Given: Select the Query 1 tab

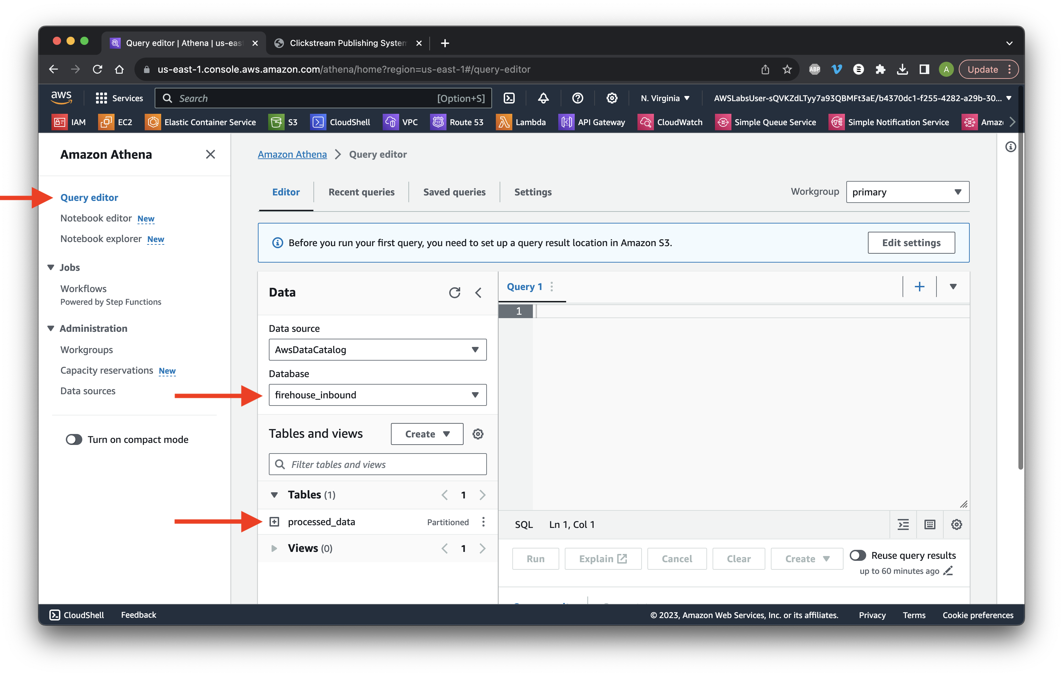Looking at the screenshot, I should tap(524, 286).
